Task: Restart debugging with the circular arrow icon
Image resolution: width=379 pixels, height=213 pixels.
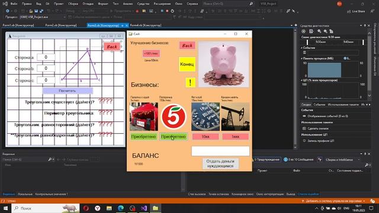Action: click(x=172, y=11)
